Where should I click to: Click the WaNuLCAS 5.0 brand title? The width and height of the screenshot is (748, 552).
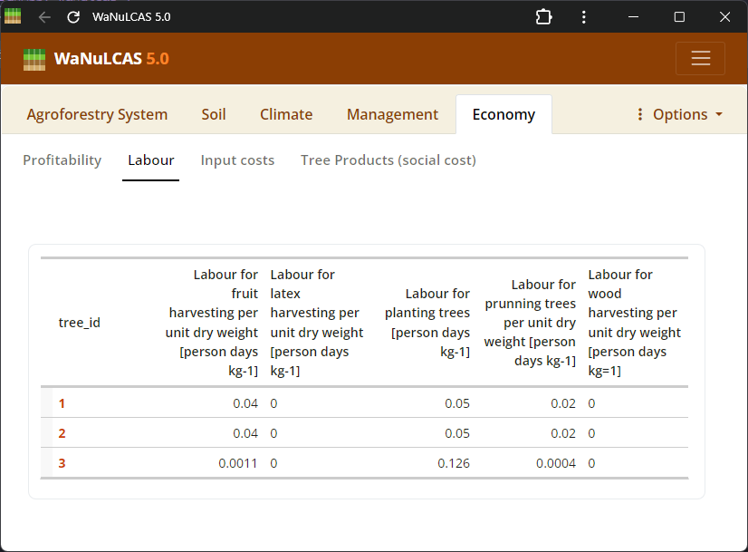(111, 59)
